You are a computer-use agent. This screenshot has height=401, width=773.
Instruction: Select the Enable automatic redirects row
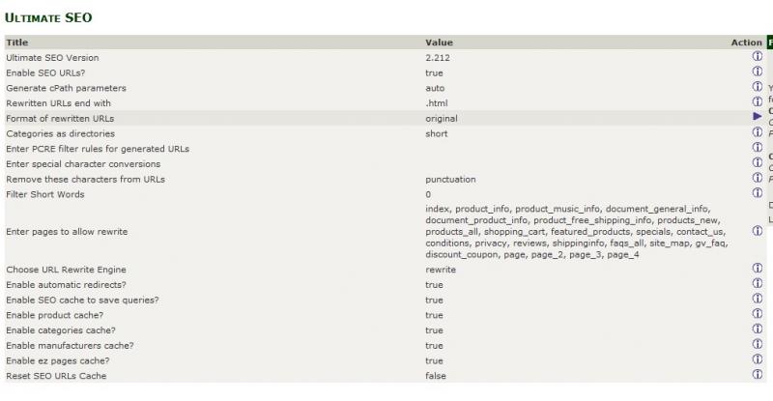386,285
